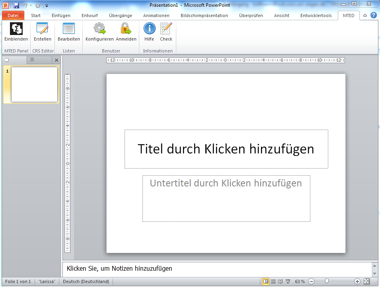Screen dimensions: 380x287
Task: Restore down the PowerPoint window
Action: tap(354, 4)
